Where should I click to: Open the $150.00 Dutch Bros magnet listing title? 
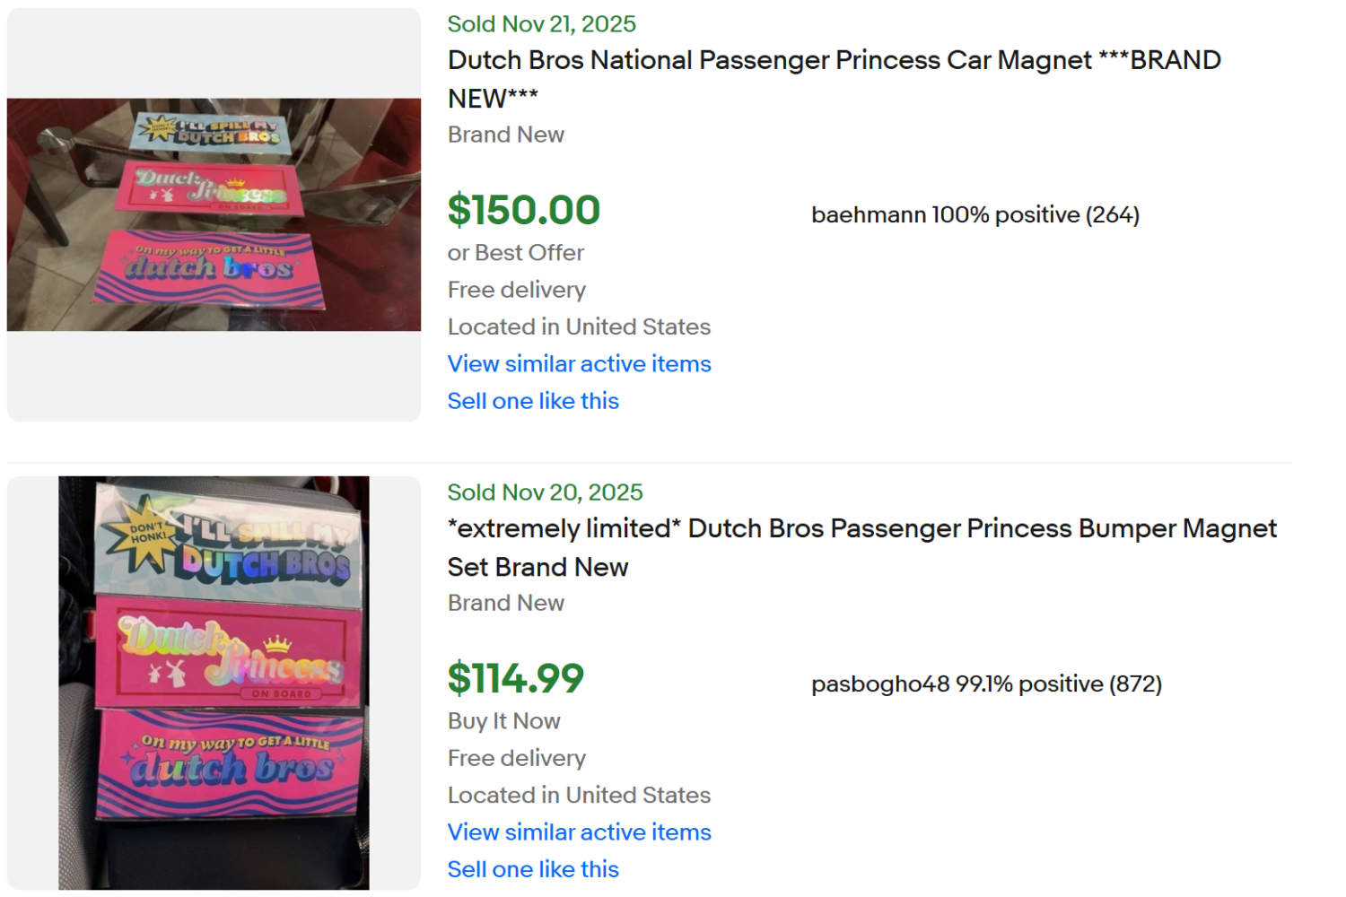[x=833, y=79]
